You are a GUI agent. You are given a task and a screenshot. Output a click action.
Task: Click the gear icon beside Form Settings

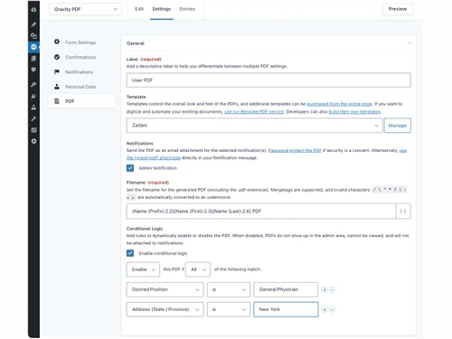pyautogui.click(x=57, y=42)
